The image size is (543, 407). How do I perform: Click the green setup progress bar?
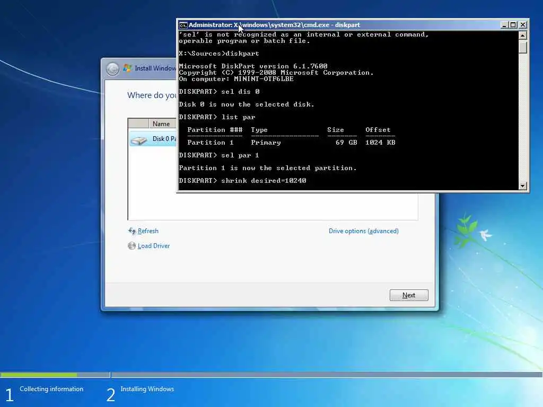[39, 375]
